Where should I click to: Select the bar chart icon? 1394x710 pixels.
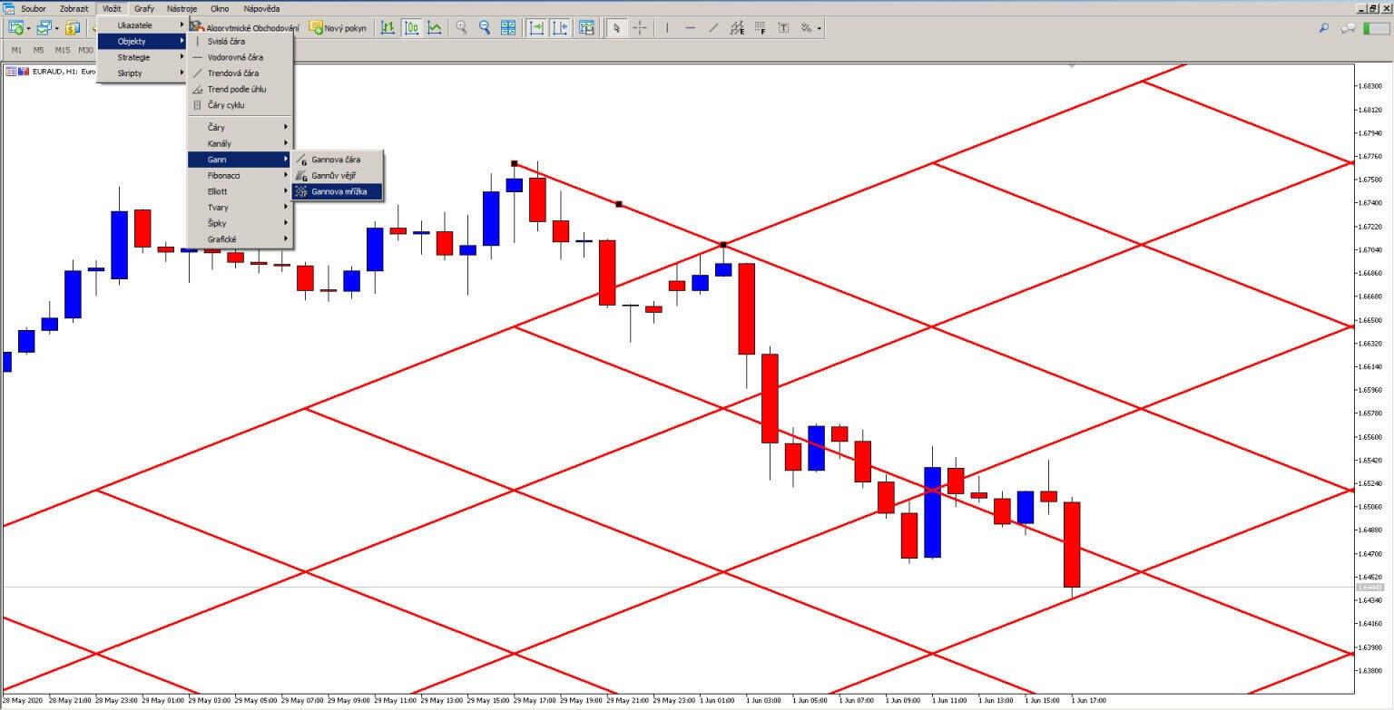click(x=388, y=28)
